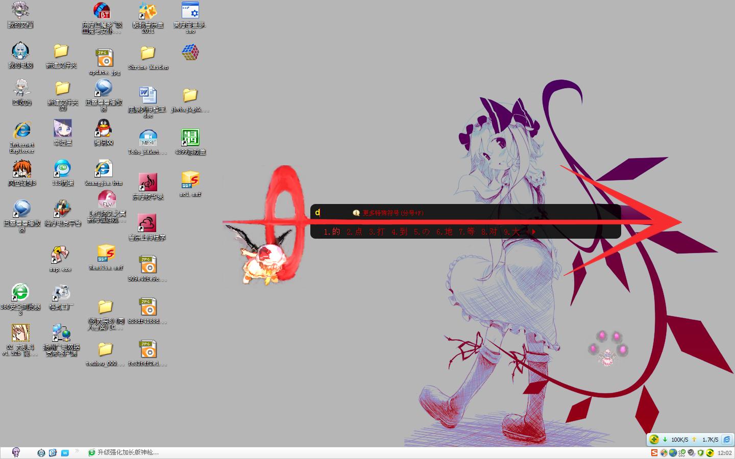735x459 pixels.
Task: Click the volume speaker tray icon
Action: (691, 453)
